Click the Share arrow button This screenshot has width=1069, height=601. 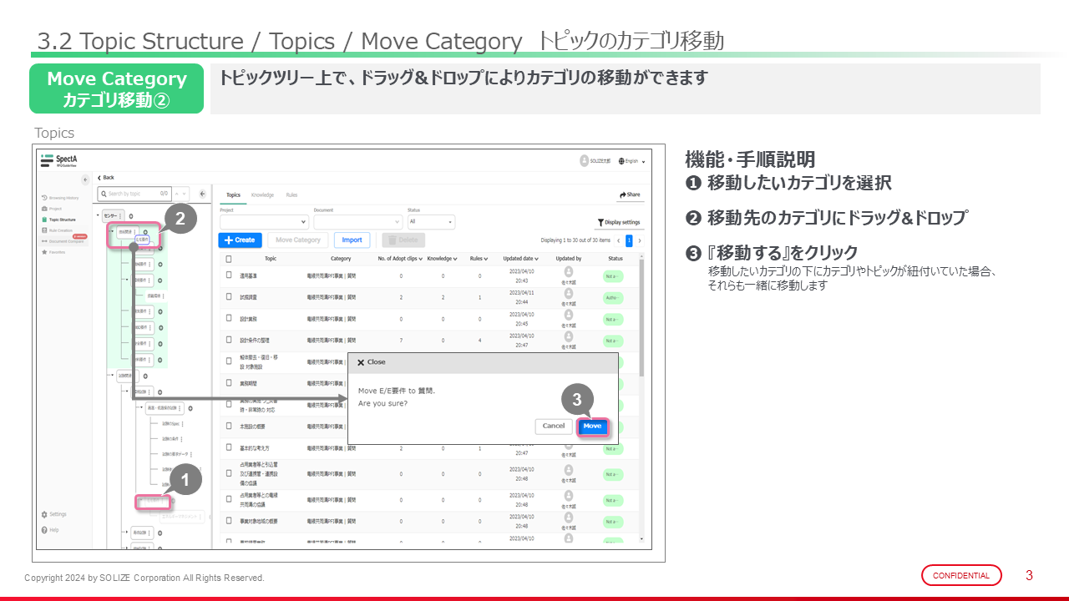pos(630,194)
